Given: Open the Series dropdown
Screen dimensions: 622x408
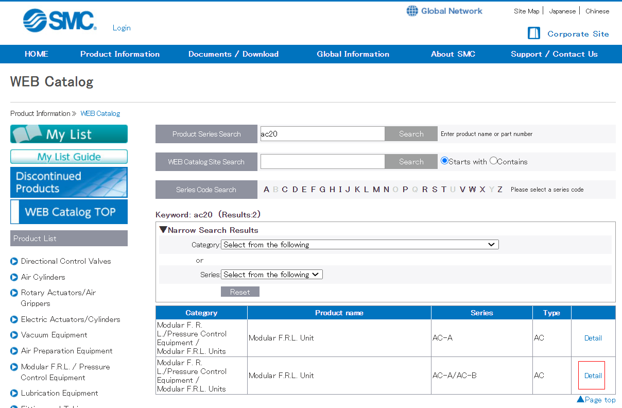Looking at the screenshot, I should tap(272, 275).
